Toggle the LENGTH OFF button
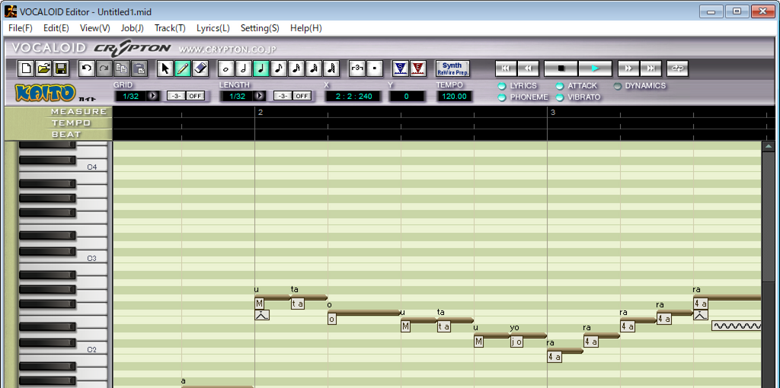Viewport: 780px width, 388px height. point(302,97)
